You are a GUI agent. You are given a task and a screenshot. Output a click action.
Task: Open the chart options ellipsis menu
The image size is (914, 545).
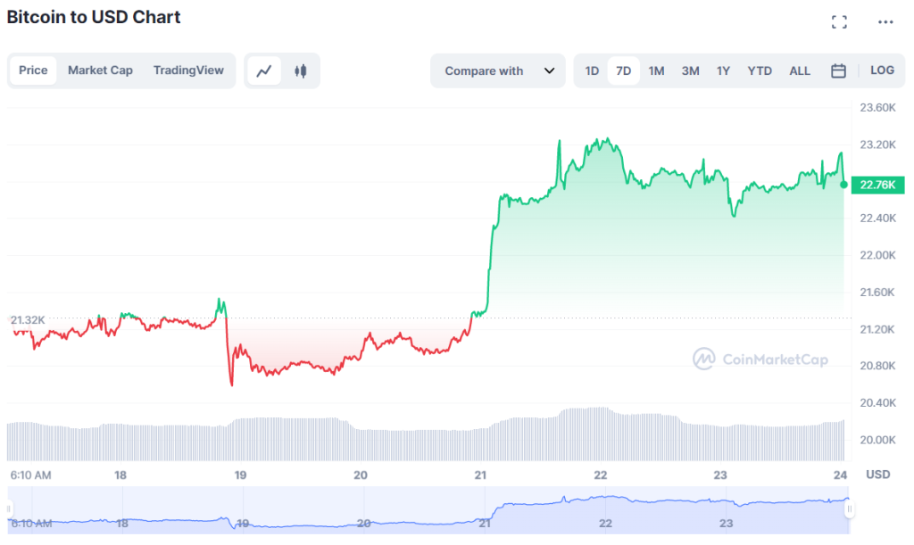[885, 21]
